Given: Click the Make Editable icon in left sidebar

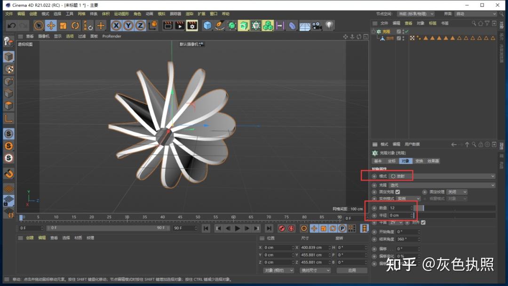Looking at the screenshot, I should (x=8, y=41).
